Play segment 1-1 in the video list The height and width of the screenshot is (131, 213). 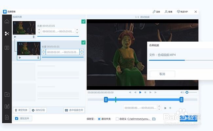point(20,58)
